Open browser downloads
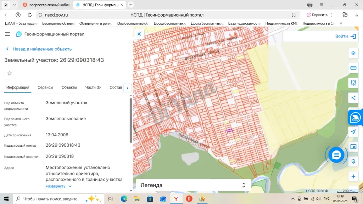 [357, 15]
